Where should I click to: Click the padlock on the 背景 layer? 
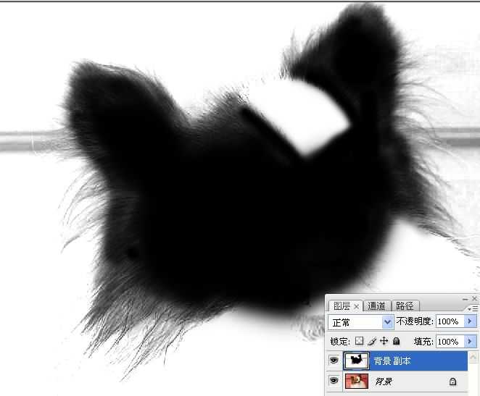452,382
